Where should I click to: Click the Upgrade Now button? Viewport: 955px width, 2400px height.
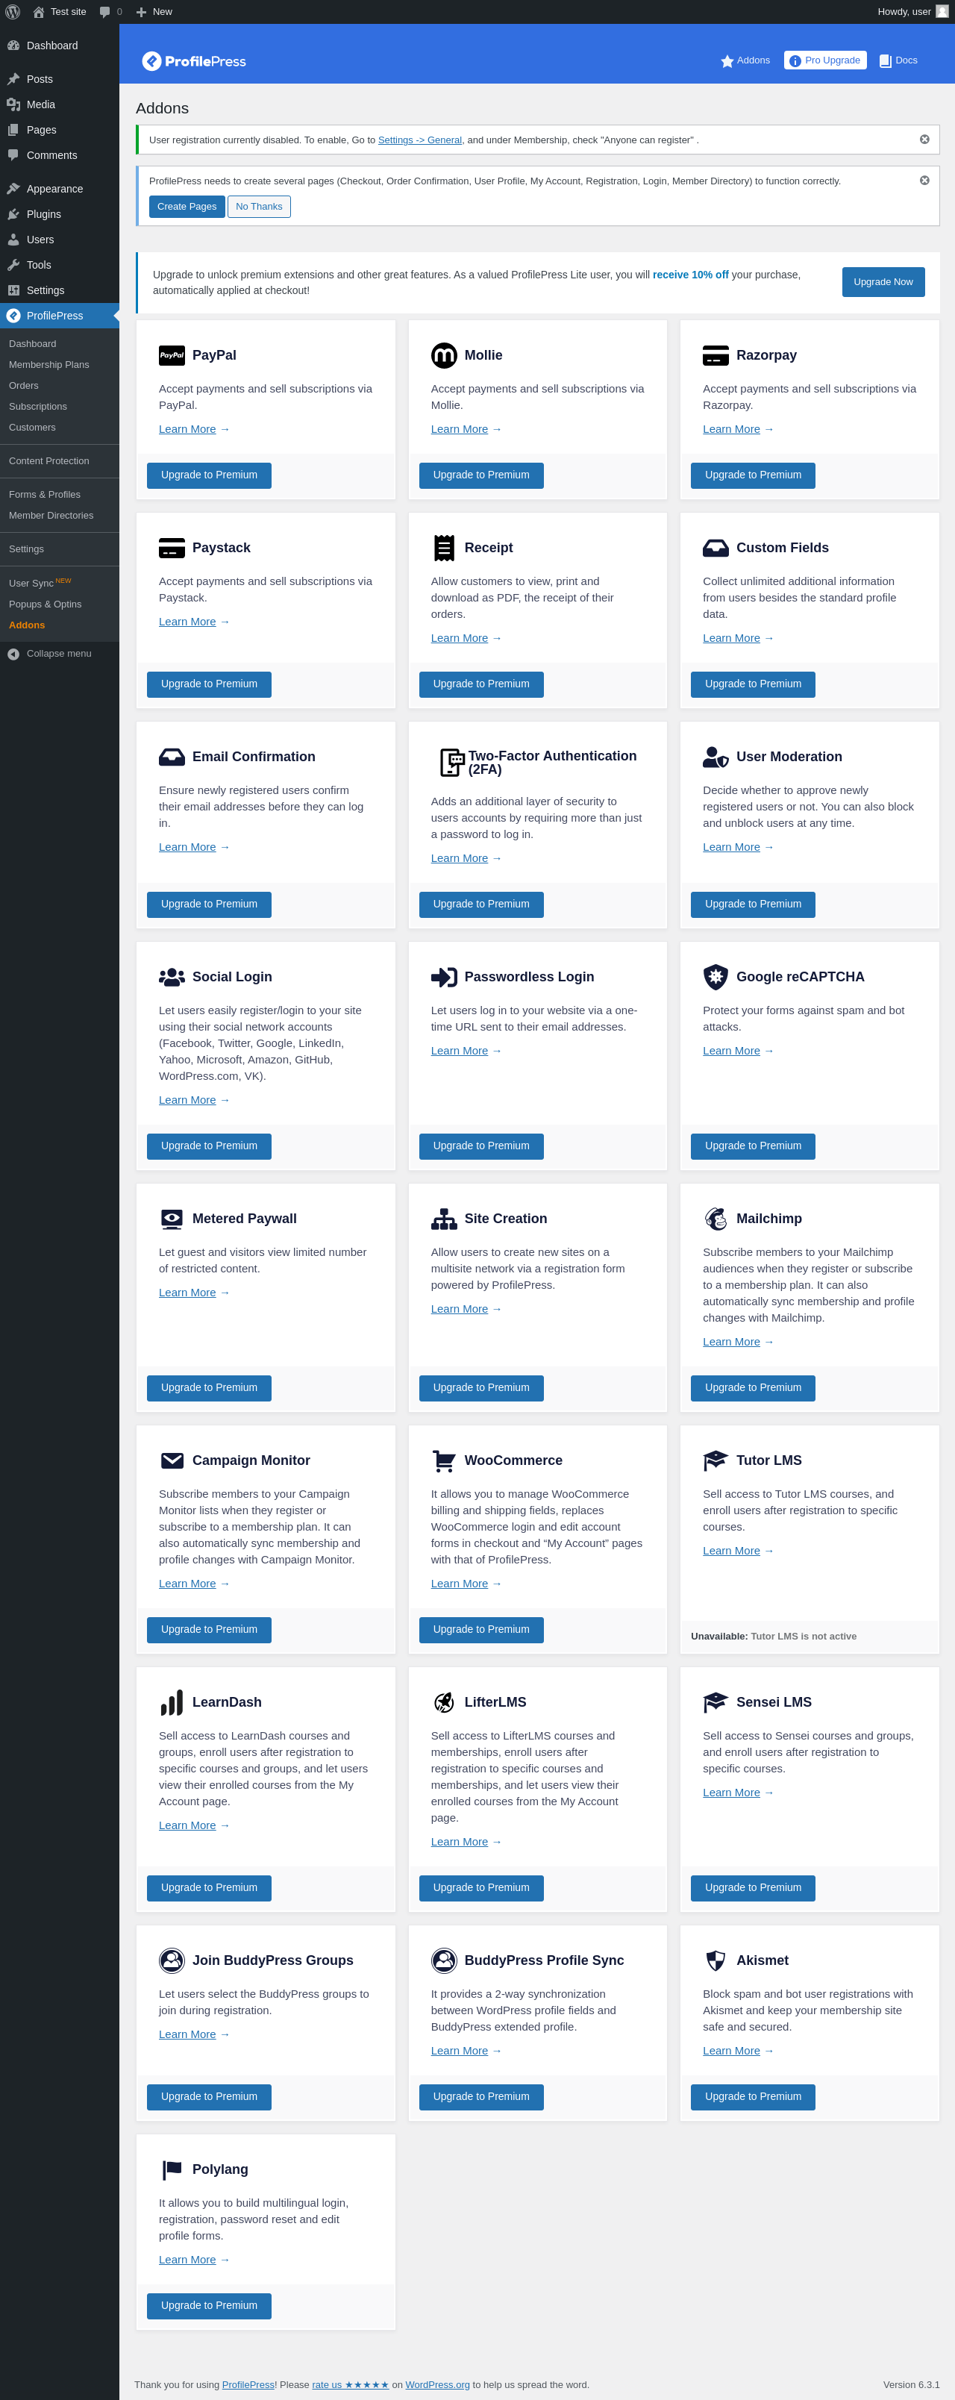[x=883, y=282]
